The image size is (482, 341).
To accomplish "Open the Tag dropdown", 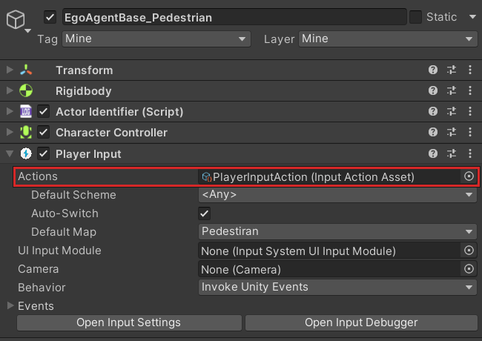I will tap(156, 39).
